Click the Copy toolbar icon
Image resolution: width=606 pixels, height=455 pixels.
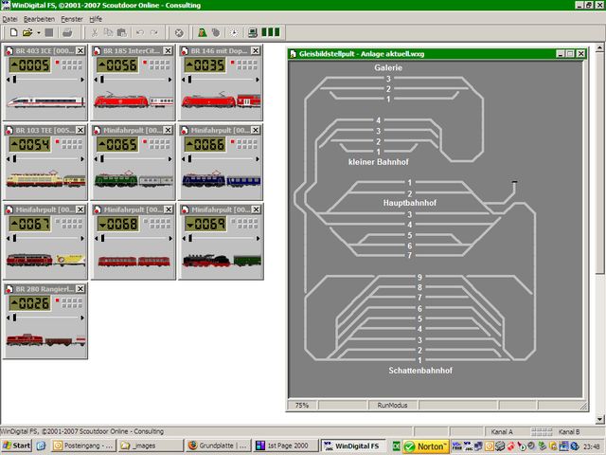point(108,32)
